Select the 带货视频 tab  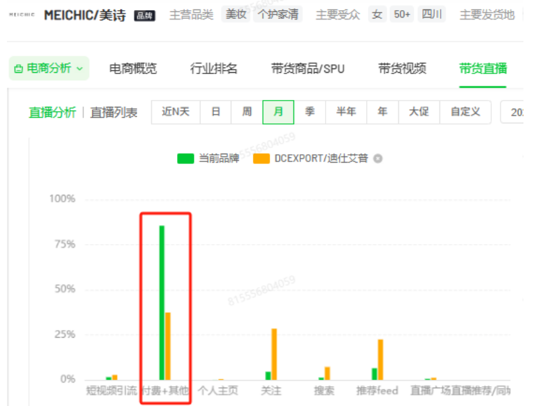coord(402,69)
